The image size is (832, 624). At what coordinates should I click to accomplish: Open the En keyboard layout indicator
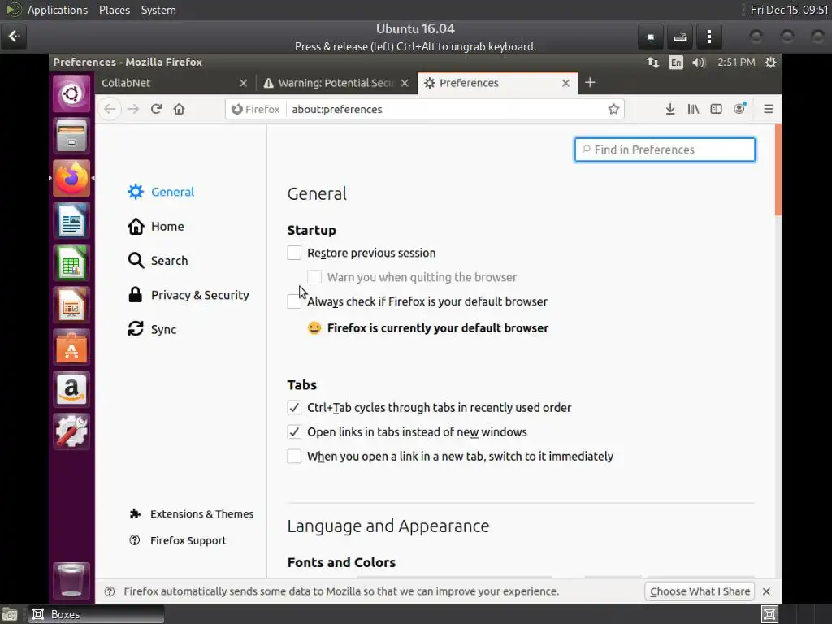pyautogui.click(x=675, y=63)
